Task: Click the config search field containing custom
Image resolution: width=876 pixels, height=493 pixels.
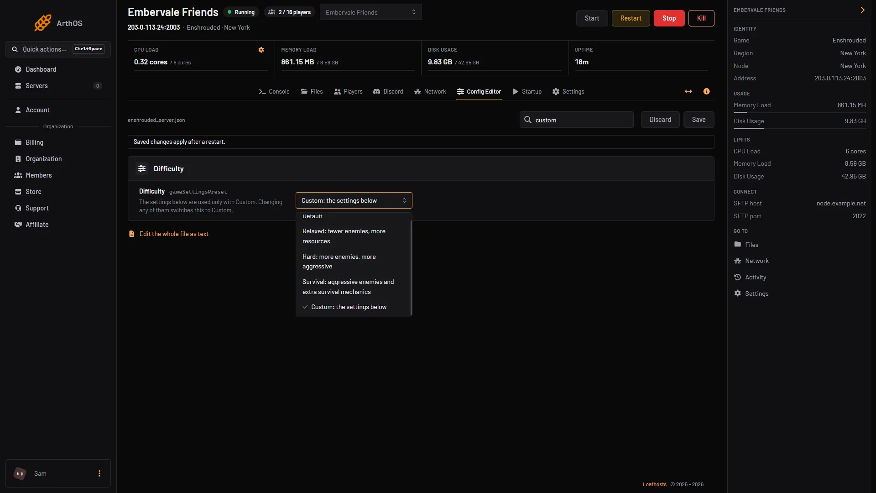Action: tap(576, 120)
